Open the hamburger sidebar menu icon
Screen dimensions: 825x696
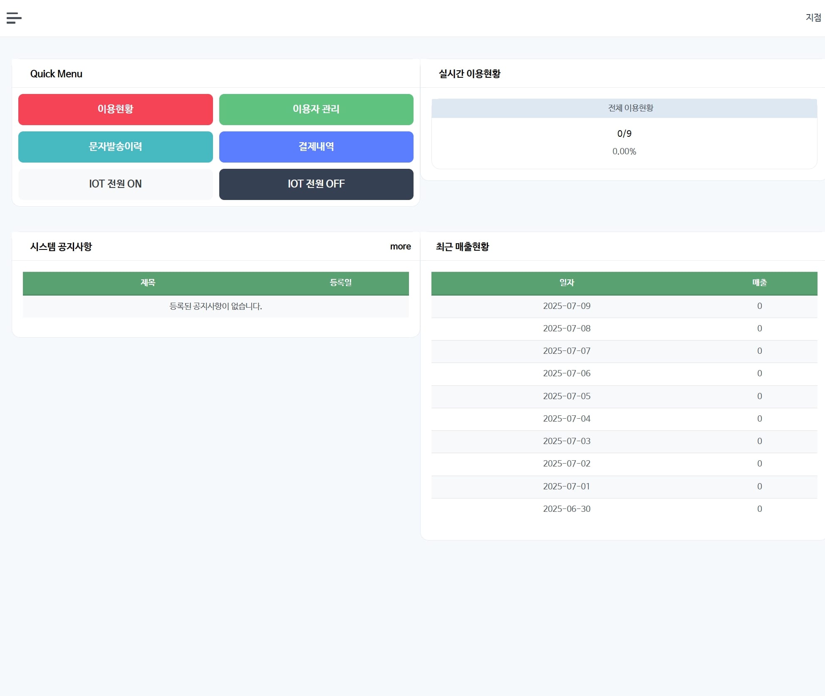(x=14, y=18)
